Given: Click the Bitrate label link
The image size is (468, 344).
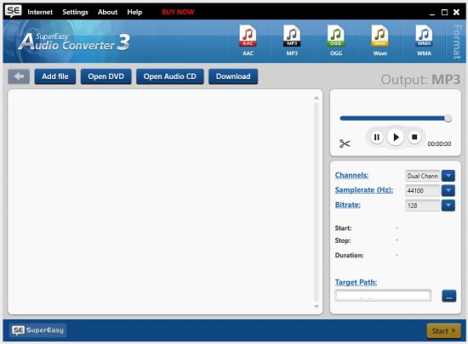Looking at the screenshot, I should tap(348, 205).
